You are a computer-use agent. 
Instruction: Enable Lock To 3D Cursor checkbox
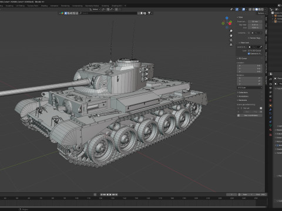[249, 50]
